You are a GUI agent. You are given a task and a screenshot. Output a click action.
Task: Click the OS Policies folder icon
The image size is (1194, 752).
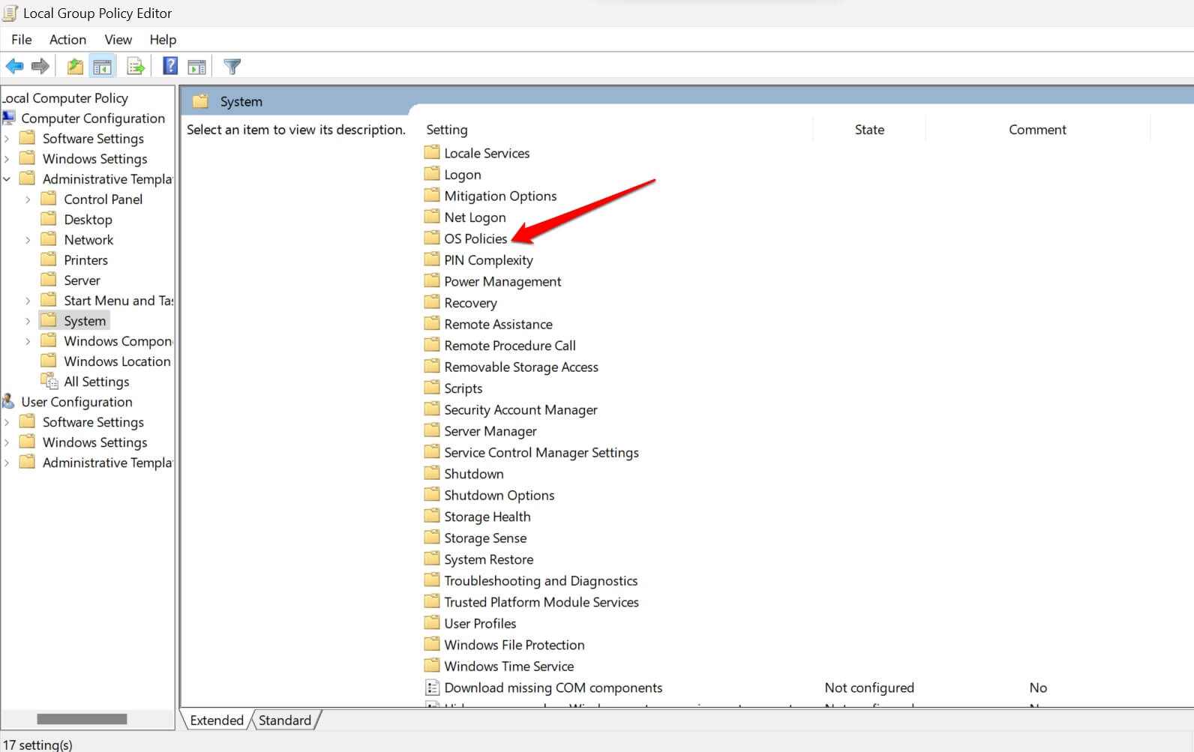(x=432, y=238)
